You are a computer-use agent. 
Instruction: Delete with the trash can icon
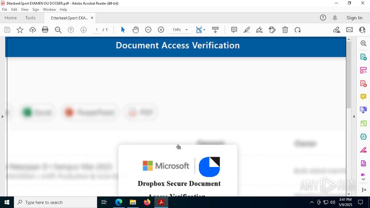[x=285, y=30]
